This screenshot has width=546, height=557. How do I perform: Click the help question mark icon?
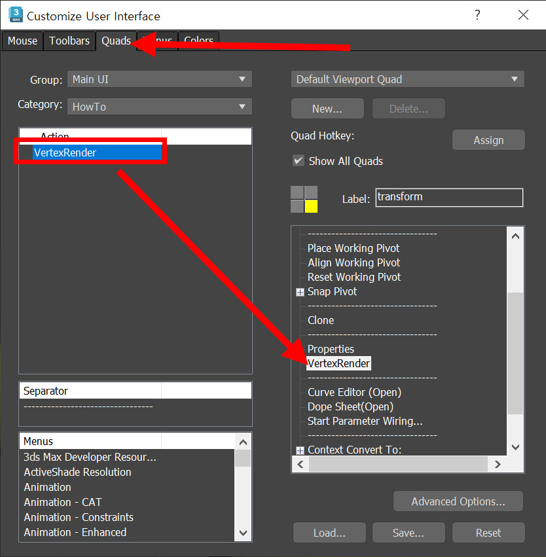(477, 15)
